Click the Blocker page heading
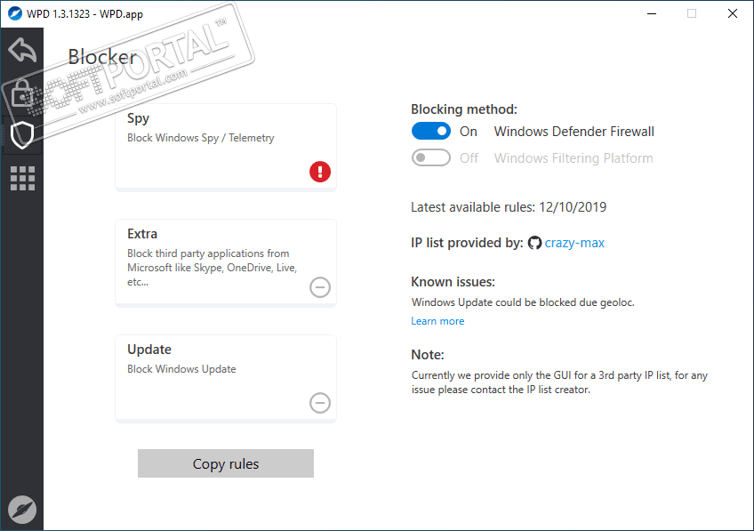754x531 pixels. click(102, 57)
